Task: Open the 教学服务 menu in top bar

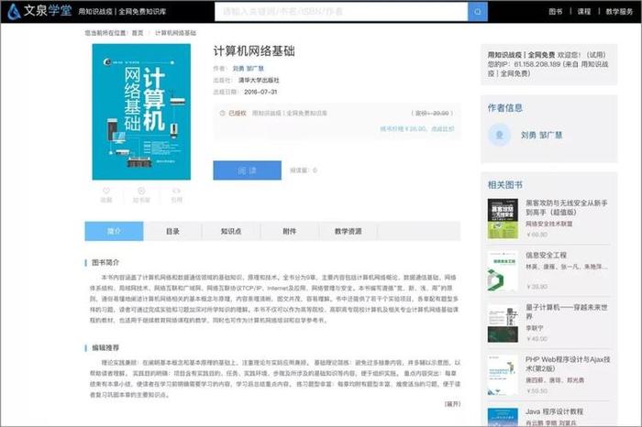Action: coord(619,11)
